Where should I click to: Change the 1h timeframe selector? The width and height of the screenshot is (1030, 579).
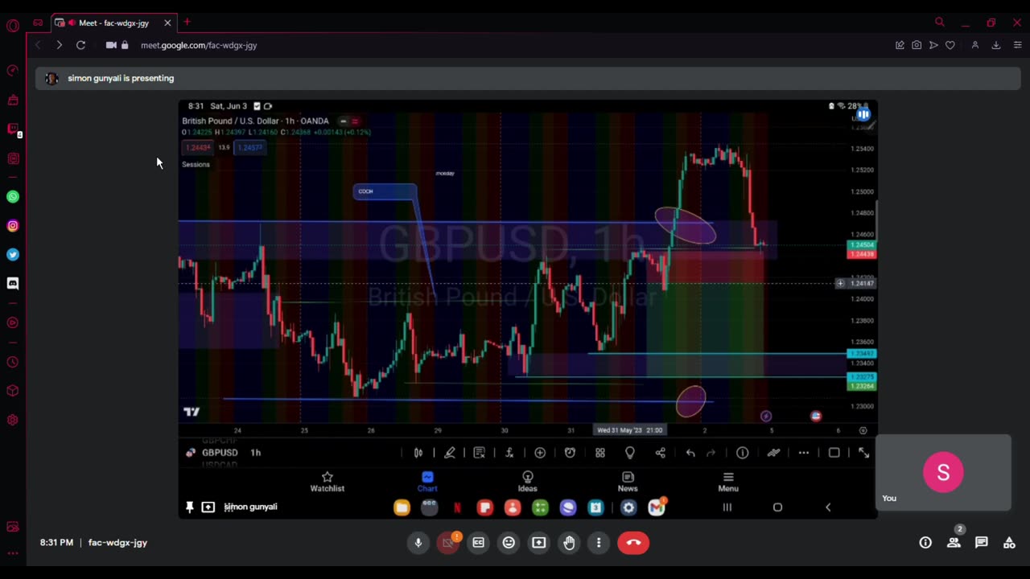point(255,453)
